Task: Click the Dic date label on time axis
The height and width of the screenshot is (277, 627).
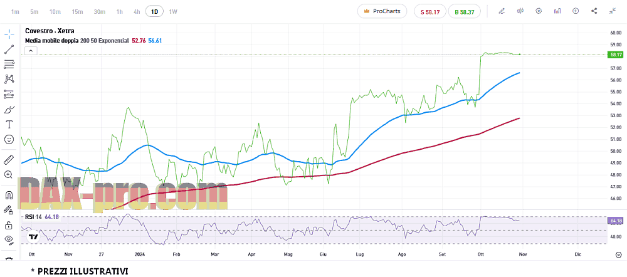Action: 577,254
